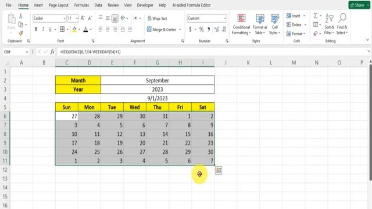The height and width of the screenshot is (209, 372).
Task: Open the Custom number format dropdown
Action: pyautogui.click(x=225, y=18)
